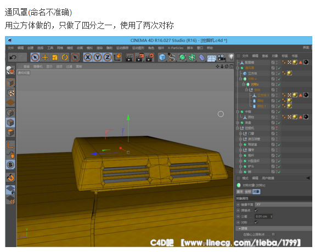The height and width of the screenshot is (252, 315).
Task: Click the magnet snapping icon
Action: tap(10, 177)
